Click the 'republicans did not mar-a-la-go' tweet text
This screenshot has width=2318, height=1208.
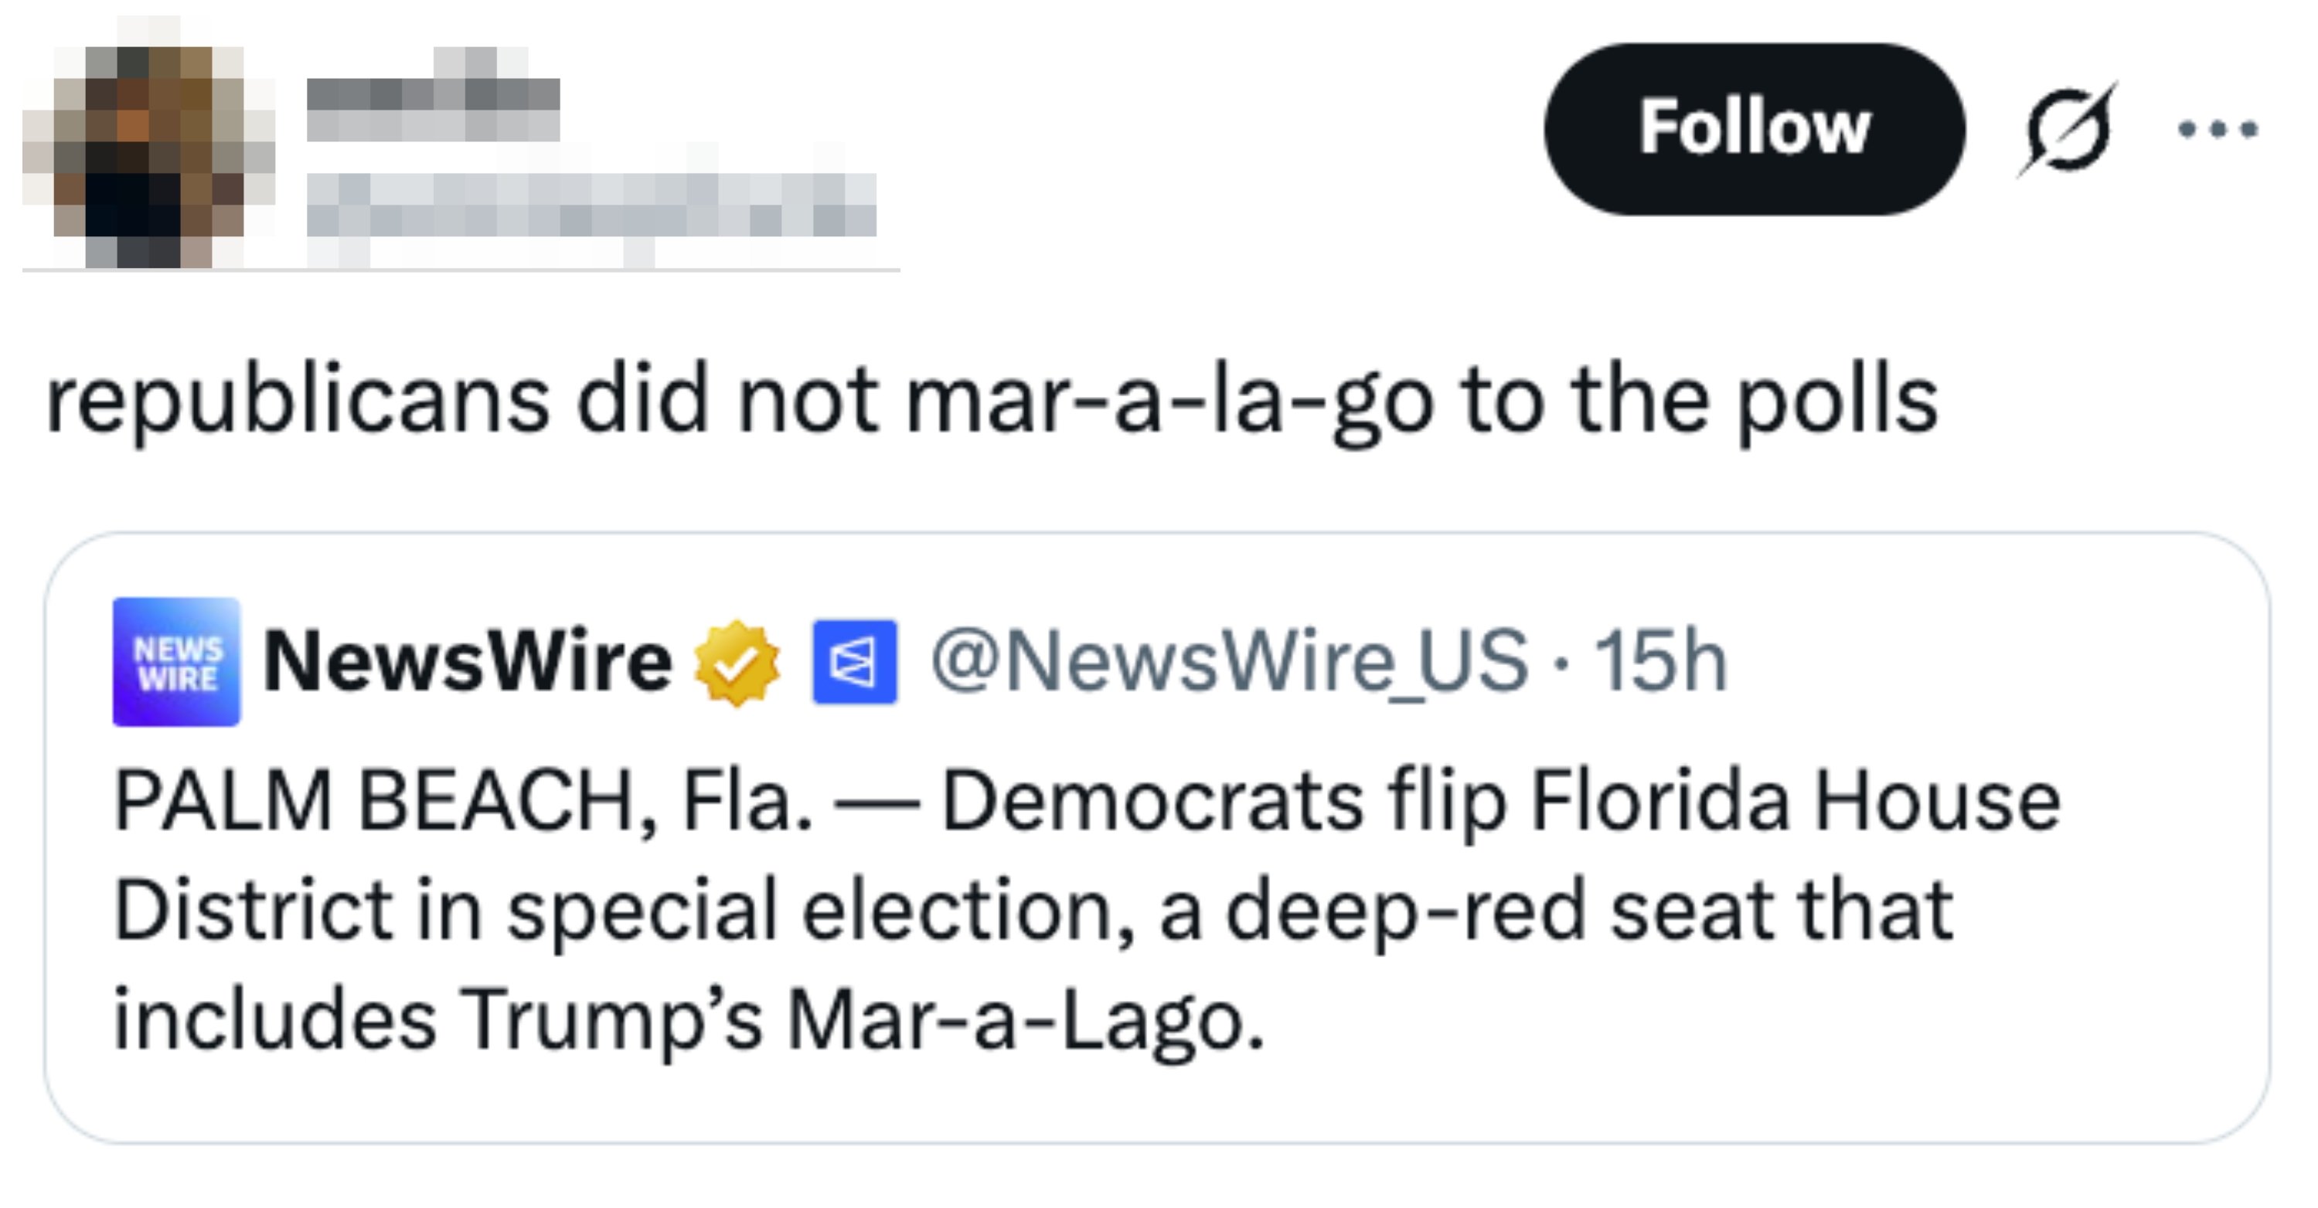pyautogui.click(x=990, y=400)
